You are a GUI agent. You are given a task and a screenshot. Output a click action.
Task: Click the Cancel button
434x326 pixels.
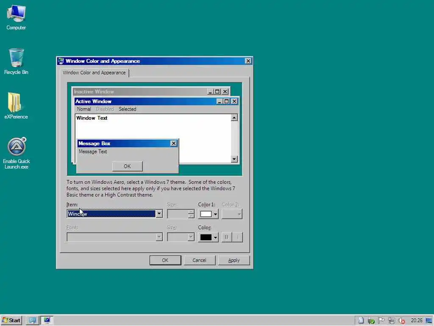(199, 260)
